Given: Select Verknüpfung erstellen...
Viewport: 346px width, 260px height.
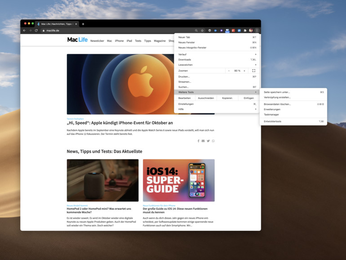Looking at the screenshot, I should 293,98.
